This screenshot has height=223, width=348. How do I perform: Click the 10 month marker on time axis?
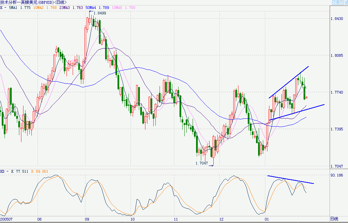tap(133, 219)
